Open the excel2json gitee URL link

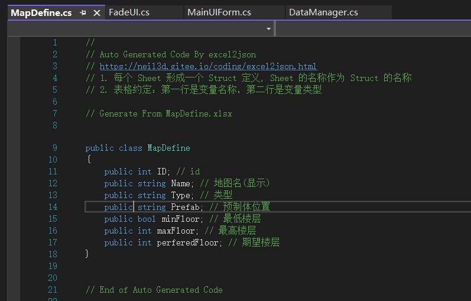point(208,66)
